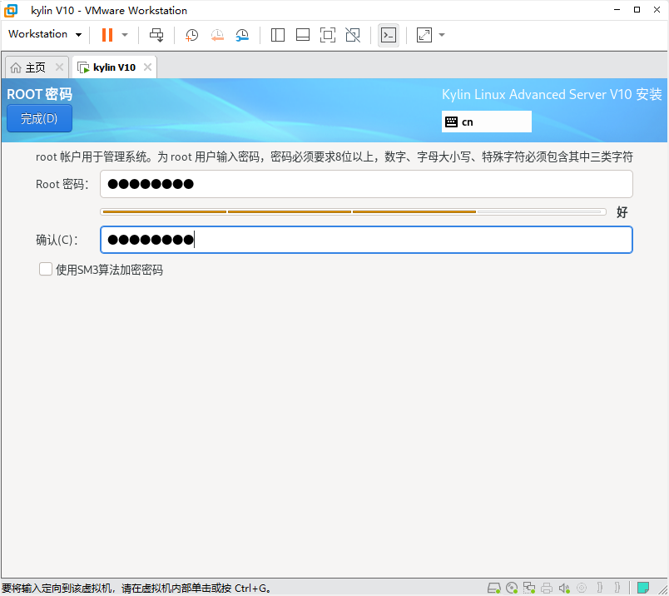The height and width of the screenshot is (596, 669).
Task: Close the 主页 tab
Action: click(x=59, y=67)
